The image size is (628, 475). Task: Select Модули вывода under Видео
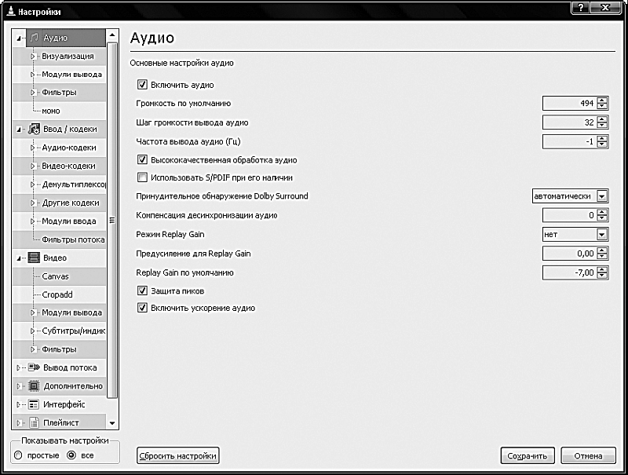(x=72, y=312)
